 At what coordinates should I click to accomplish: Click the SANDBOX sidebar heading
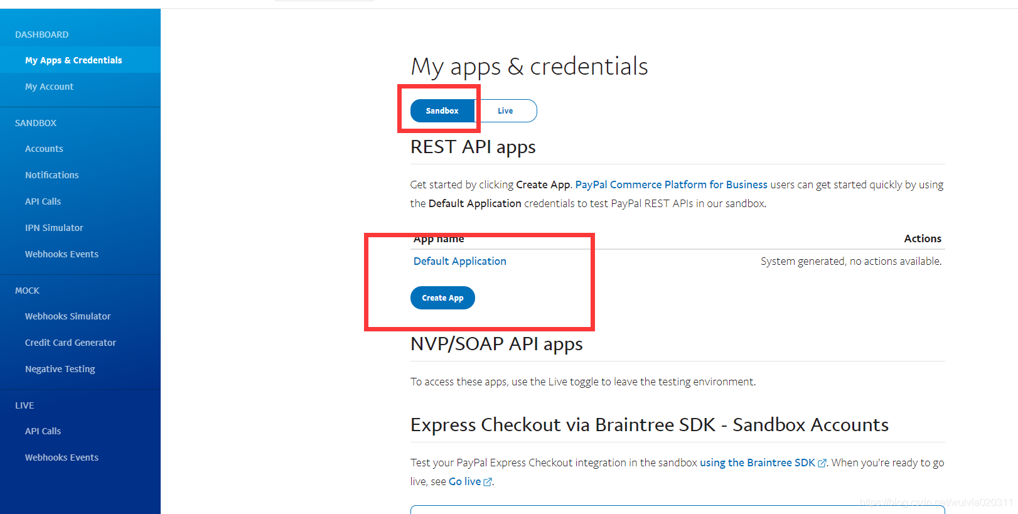[36, 123]
